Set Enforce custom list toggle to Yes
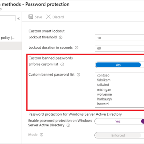 click(x=118, y=65)
